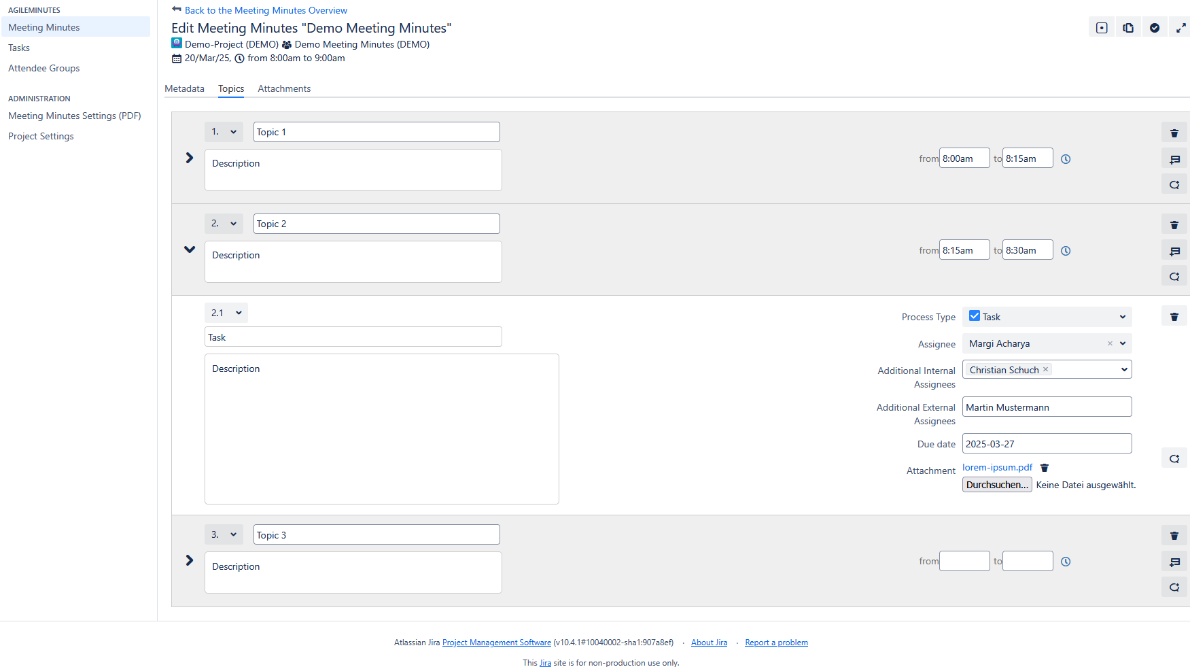The width and height of the screenshot is (1190, 667).
Task: Click Martin Mustermann external assignees field
Action: click(1047, 407)
